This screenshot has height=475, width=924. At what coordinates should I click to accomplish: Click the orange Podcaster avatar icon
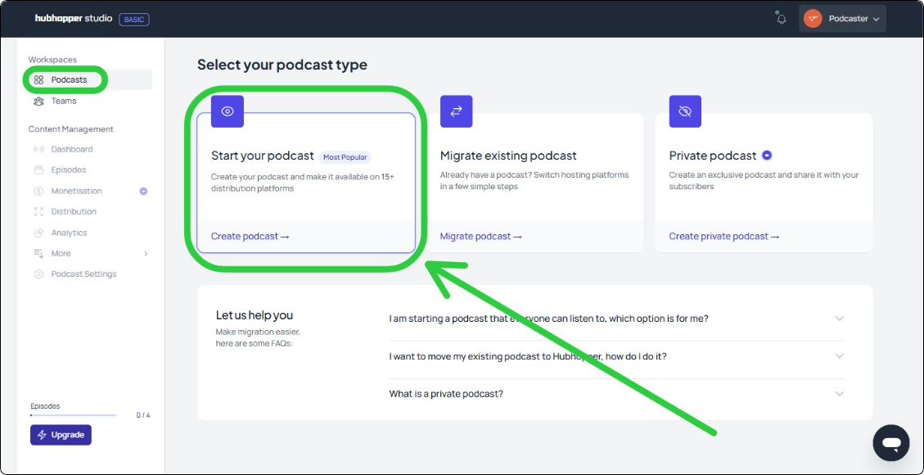point(813,19)
